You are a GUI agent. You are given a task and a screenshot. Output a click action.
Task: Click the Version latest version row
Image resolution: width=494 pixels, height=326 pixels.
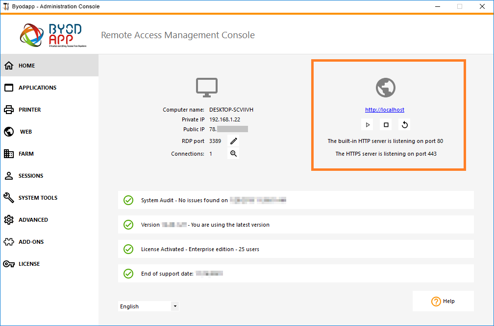296,225
